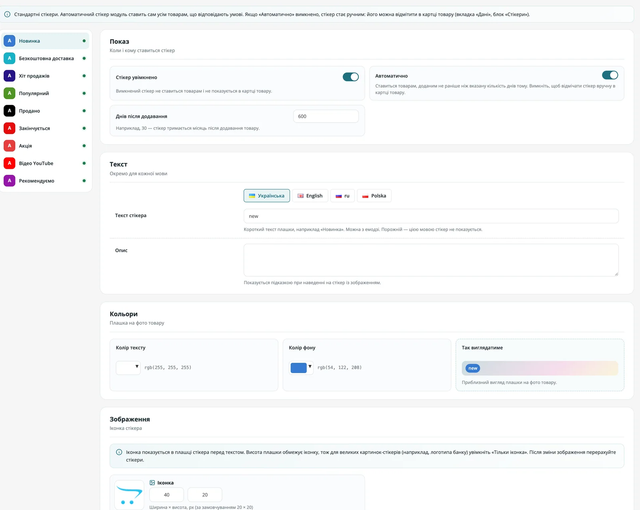
Task: Switch to the Polska language tab
Action: [x=374, y=196]
